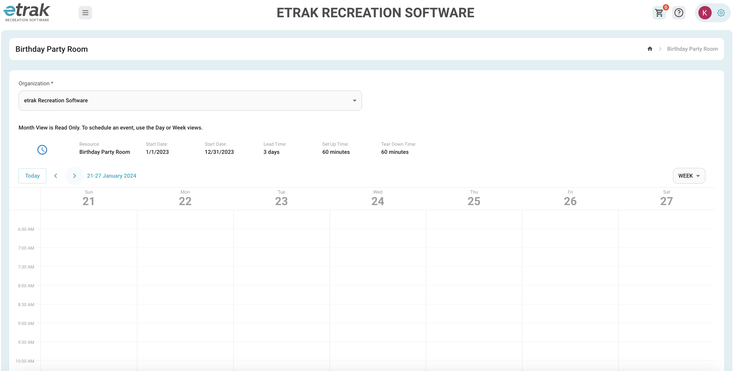Select Tuesday 23 day header

(x=281, y=198)
